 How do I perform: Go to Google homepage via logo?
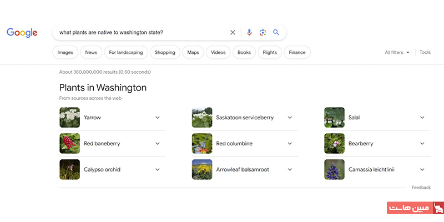pyautogui.click(x=22, y=33)
